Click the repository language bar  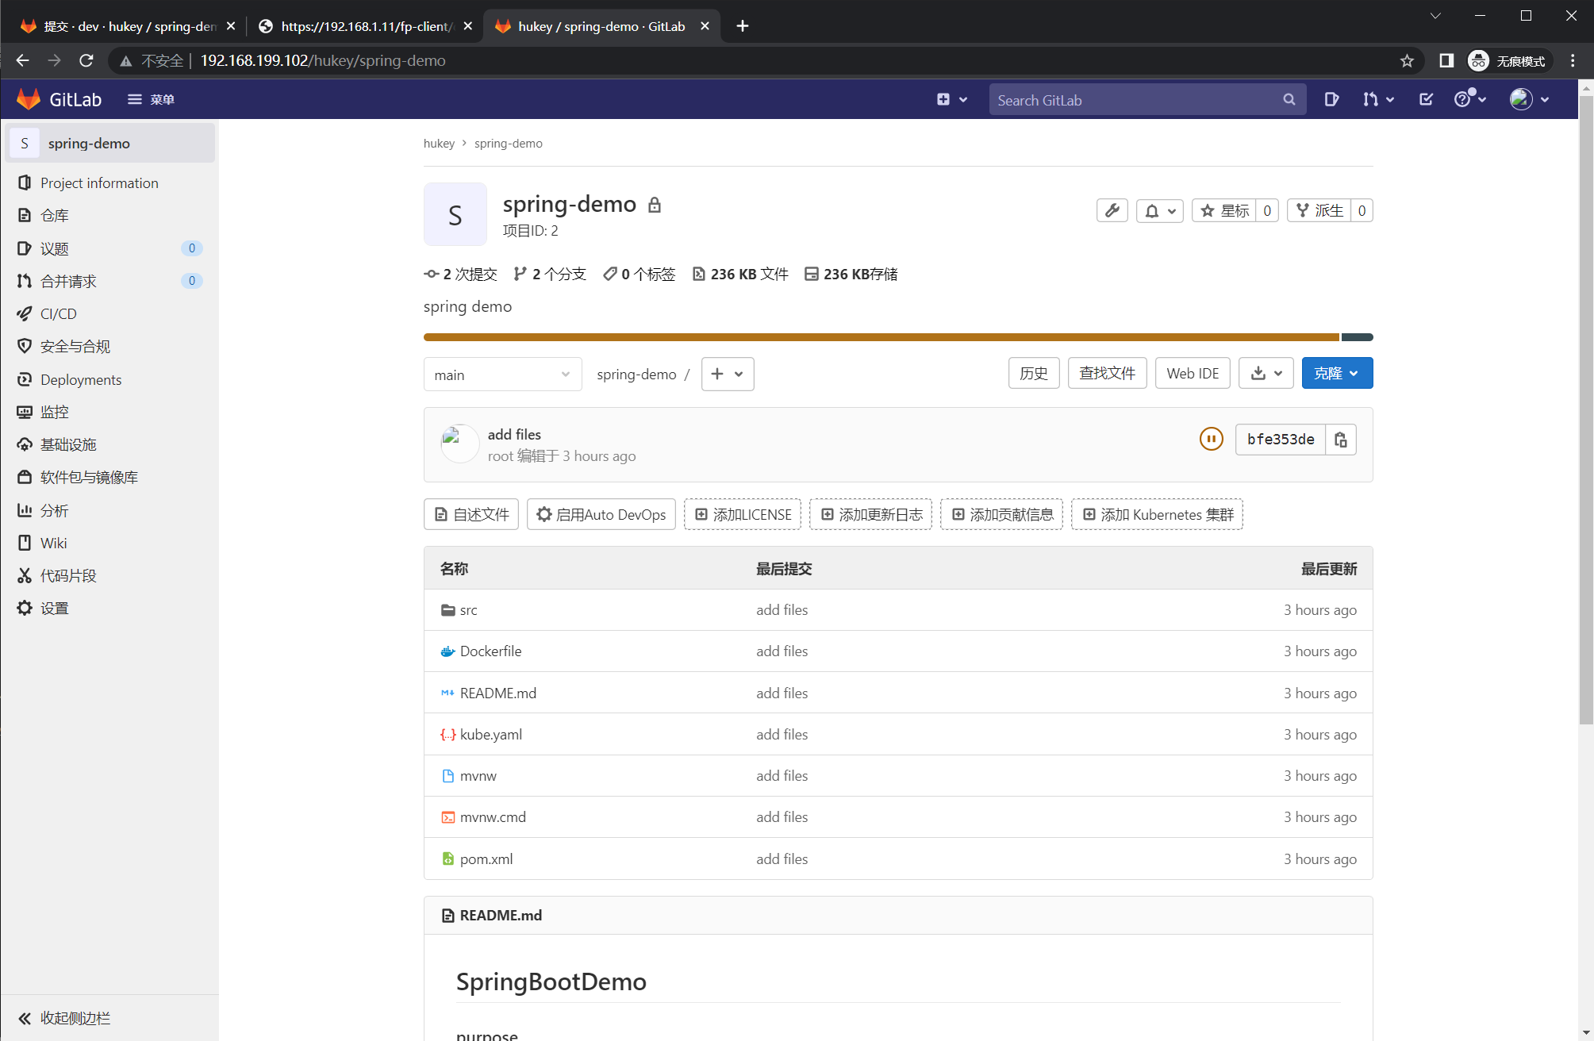pyautogui.click(x=898, y=337)
